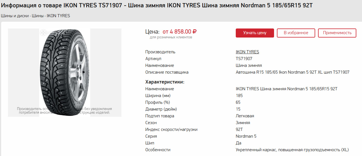Click the Nordman 5 tire product image
Image resolution: width=362 pixels, height=156 pixels.
65,72
